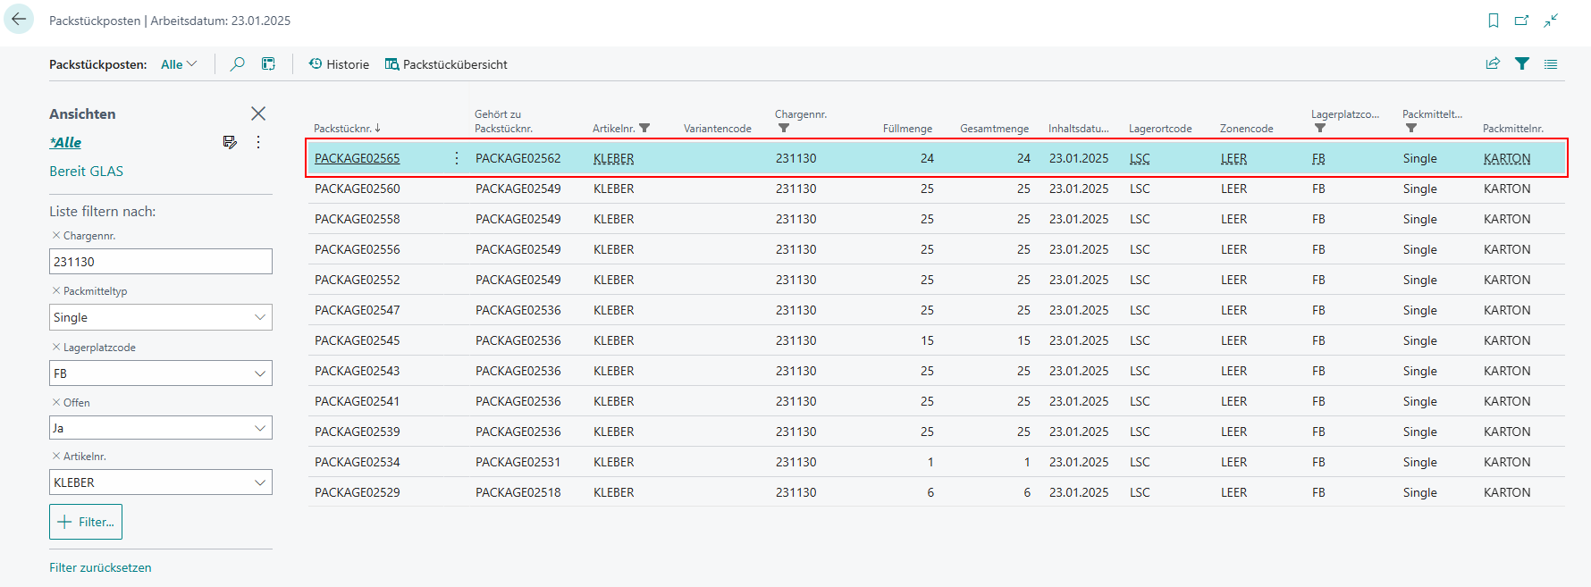The width and height of the screenshot is (1591, 587).
Task: Expand the Lagerplatzcode FB dropdown
Action: pos(259,373)
